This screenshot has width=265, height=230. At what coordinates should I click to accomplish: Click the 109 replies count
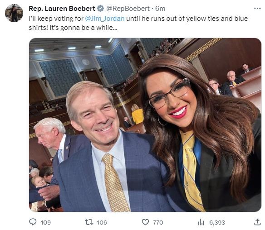coord(46,222)
